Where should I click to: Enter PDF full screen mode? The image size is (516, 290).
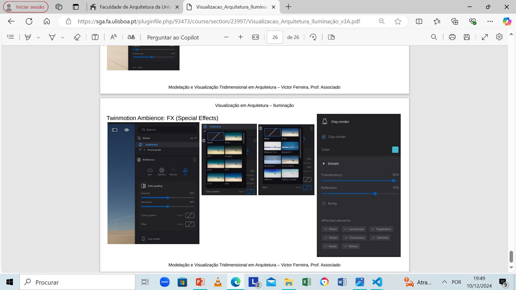tap(485, 37)
